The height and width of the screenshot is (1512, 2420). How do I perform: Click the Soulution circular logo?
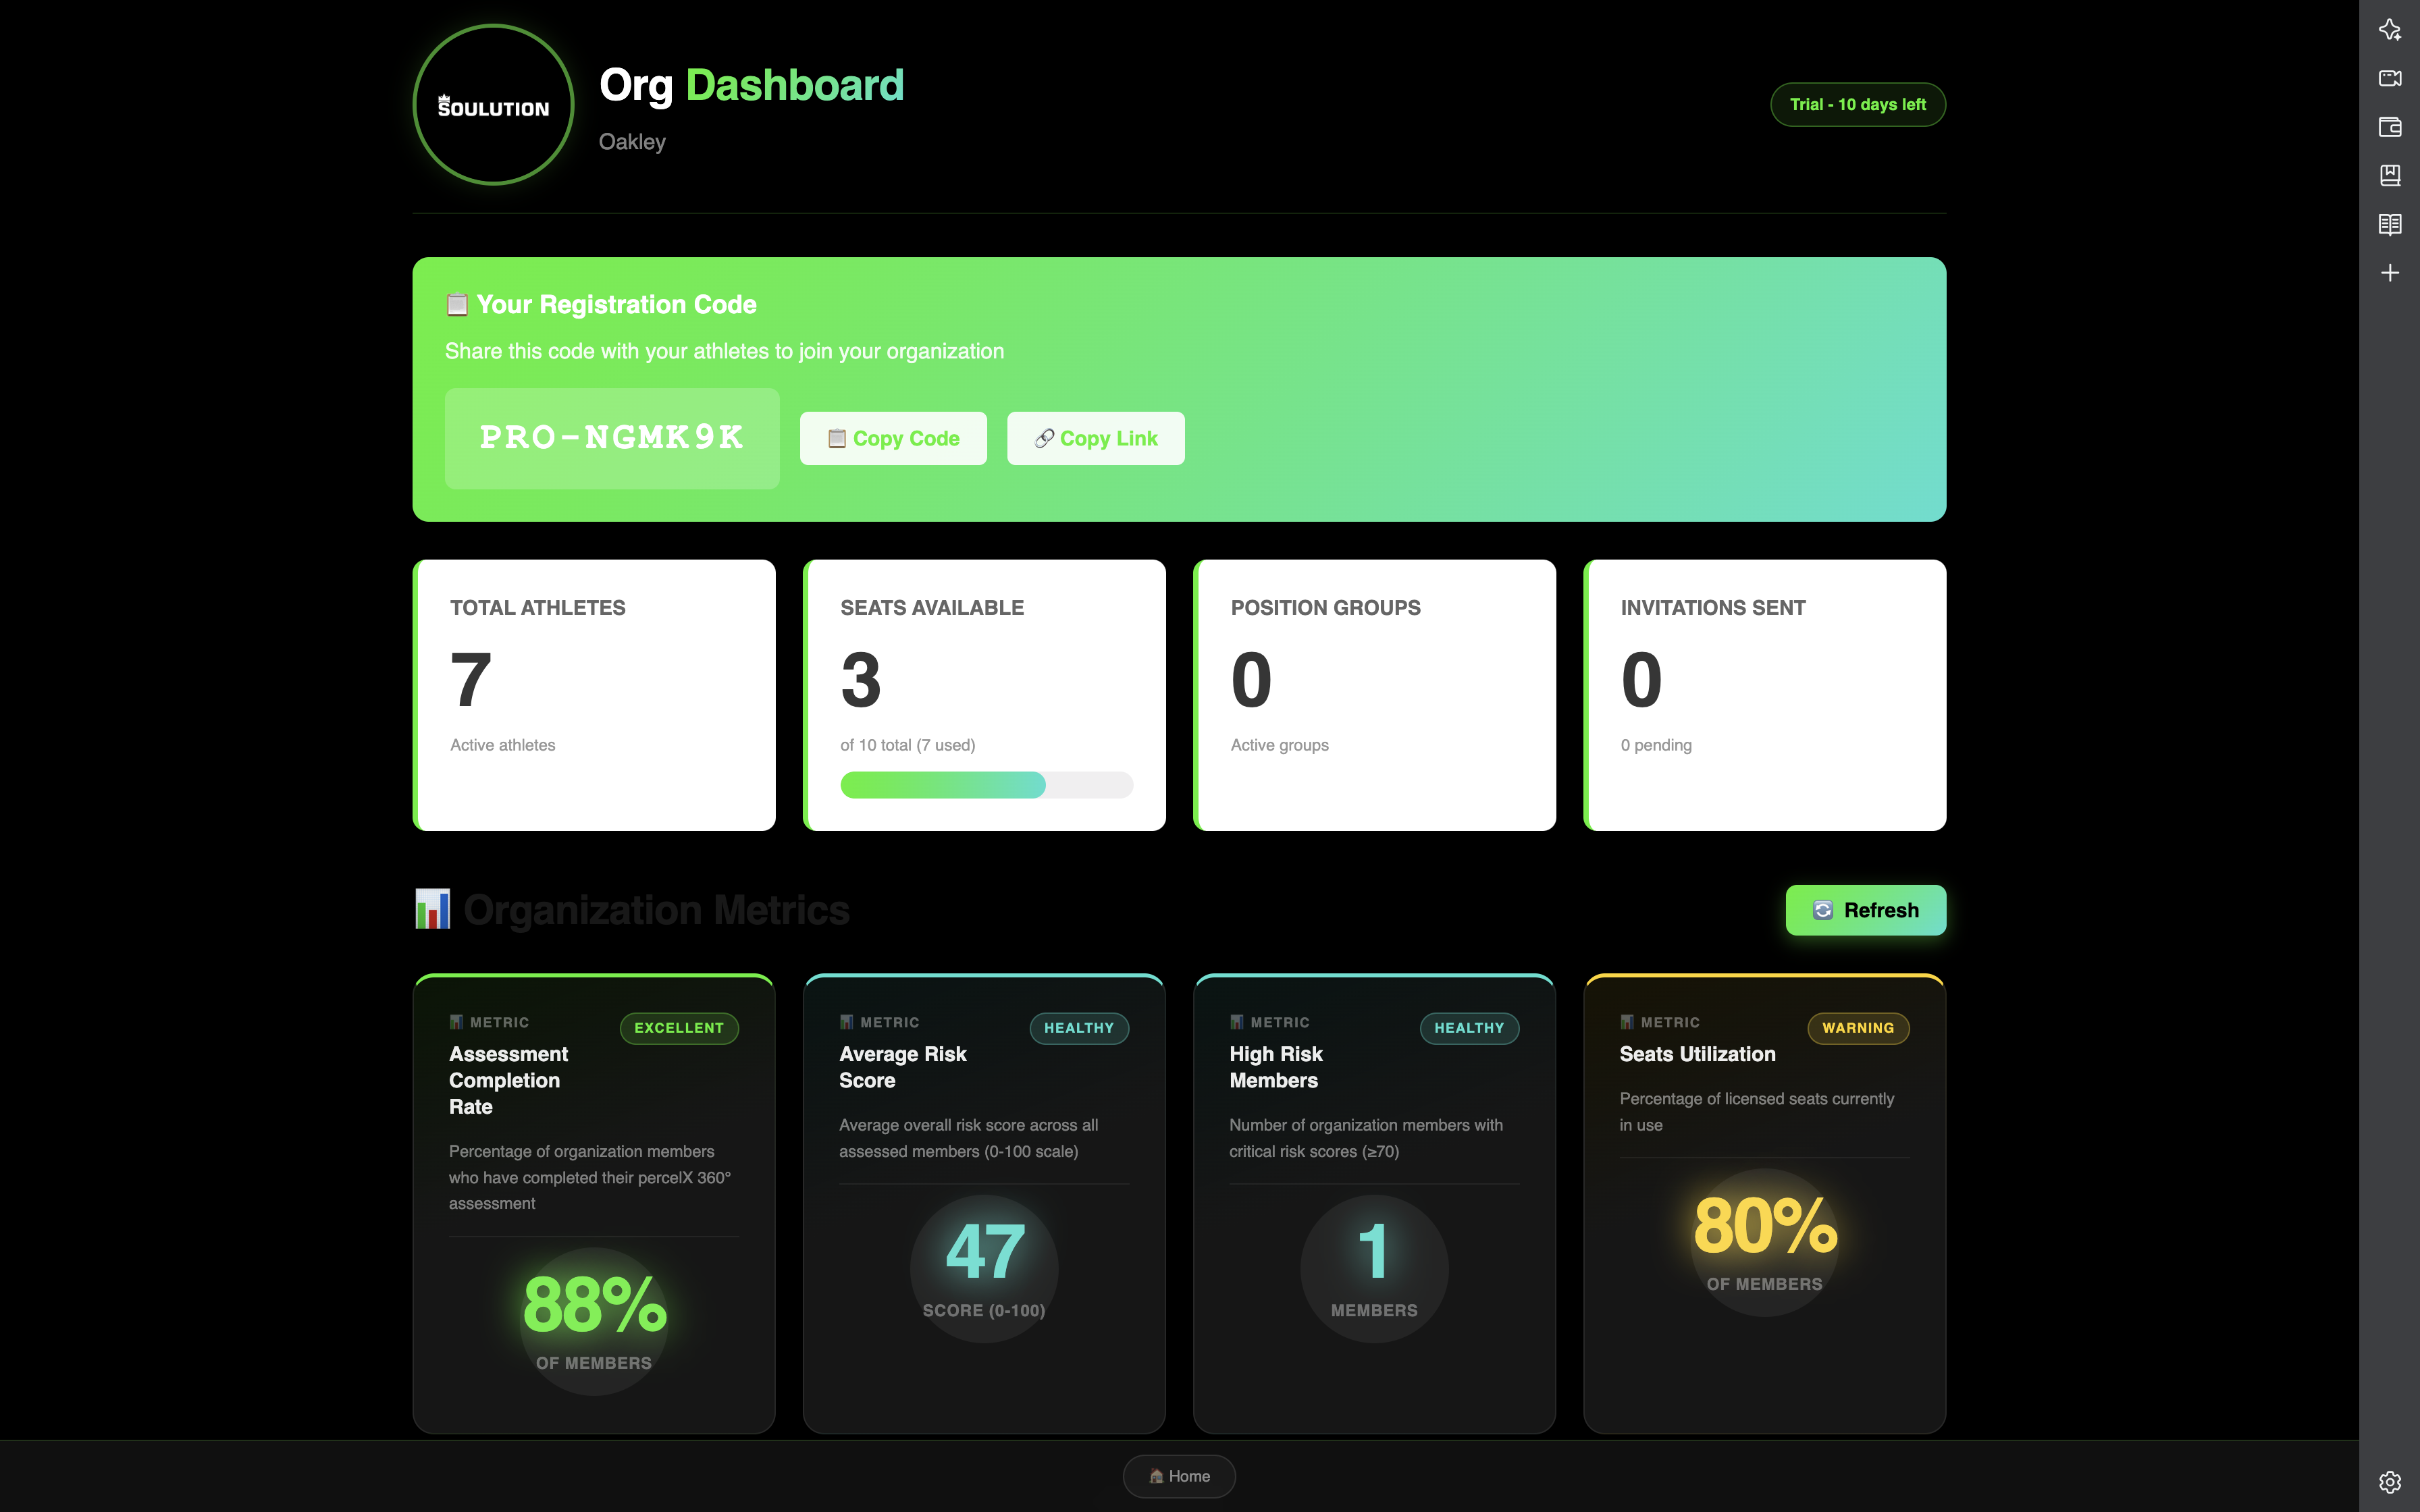[x=493, y=105]
